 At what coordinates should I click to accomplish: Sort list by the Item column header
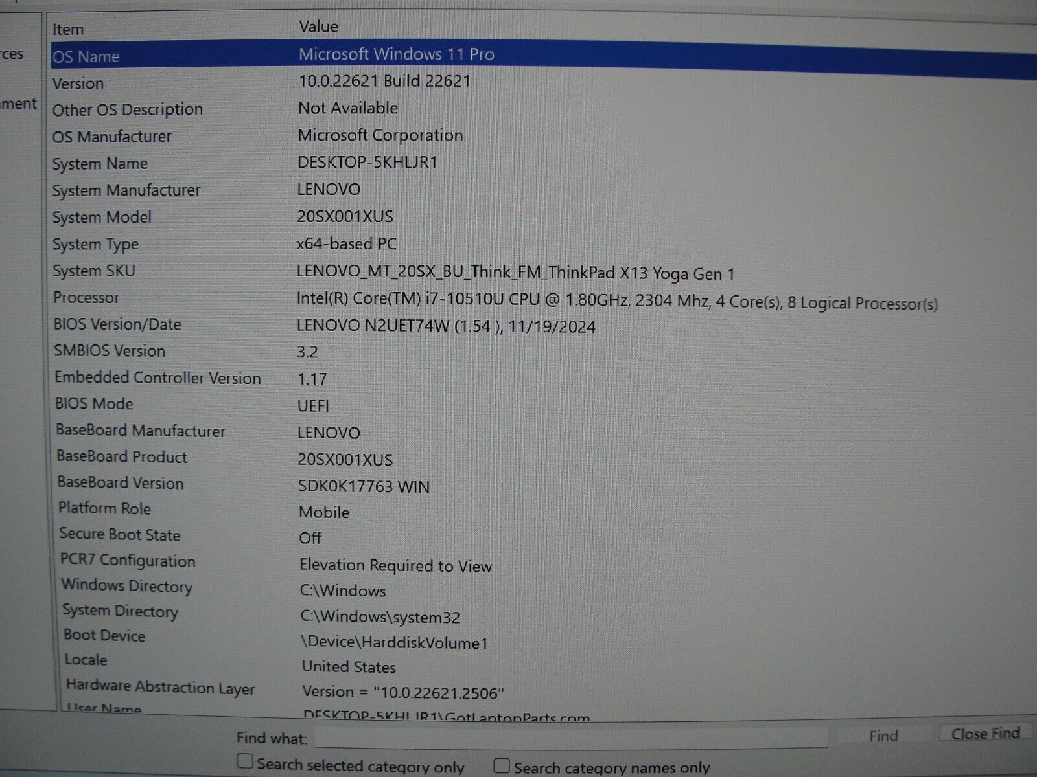click(68, 30)
